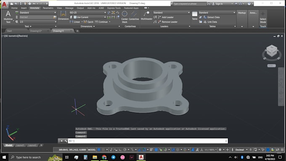Add a Center Mark
The image size is (286, 161).
pyautogui.click(x=124, y=17)
